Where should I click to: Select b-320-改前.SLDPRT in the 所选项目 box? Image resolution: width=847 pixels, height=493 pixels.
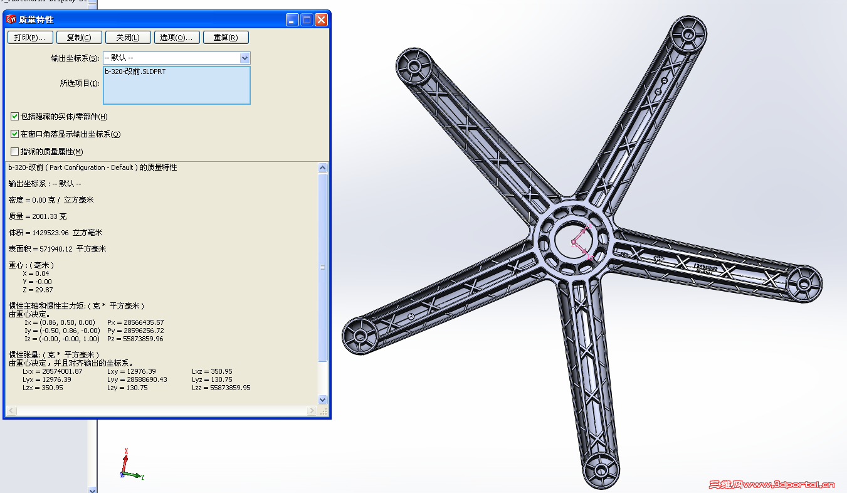(135, 72)
